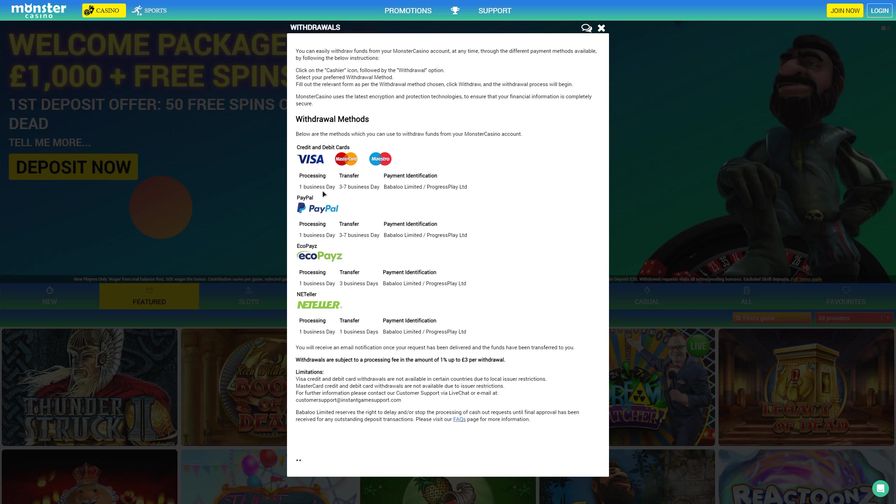
Task: Click the Find a game search field
Action: coord(772,318)
